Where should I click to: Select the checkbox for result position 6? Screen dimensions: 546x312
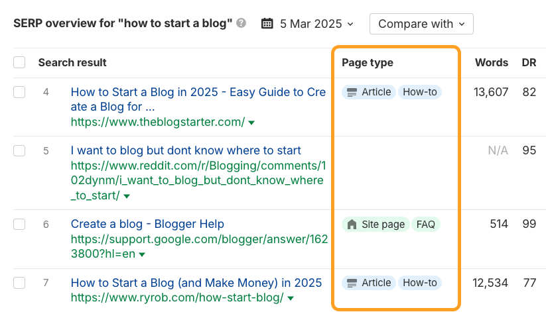(19, 225)
